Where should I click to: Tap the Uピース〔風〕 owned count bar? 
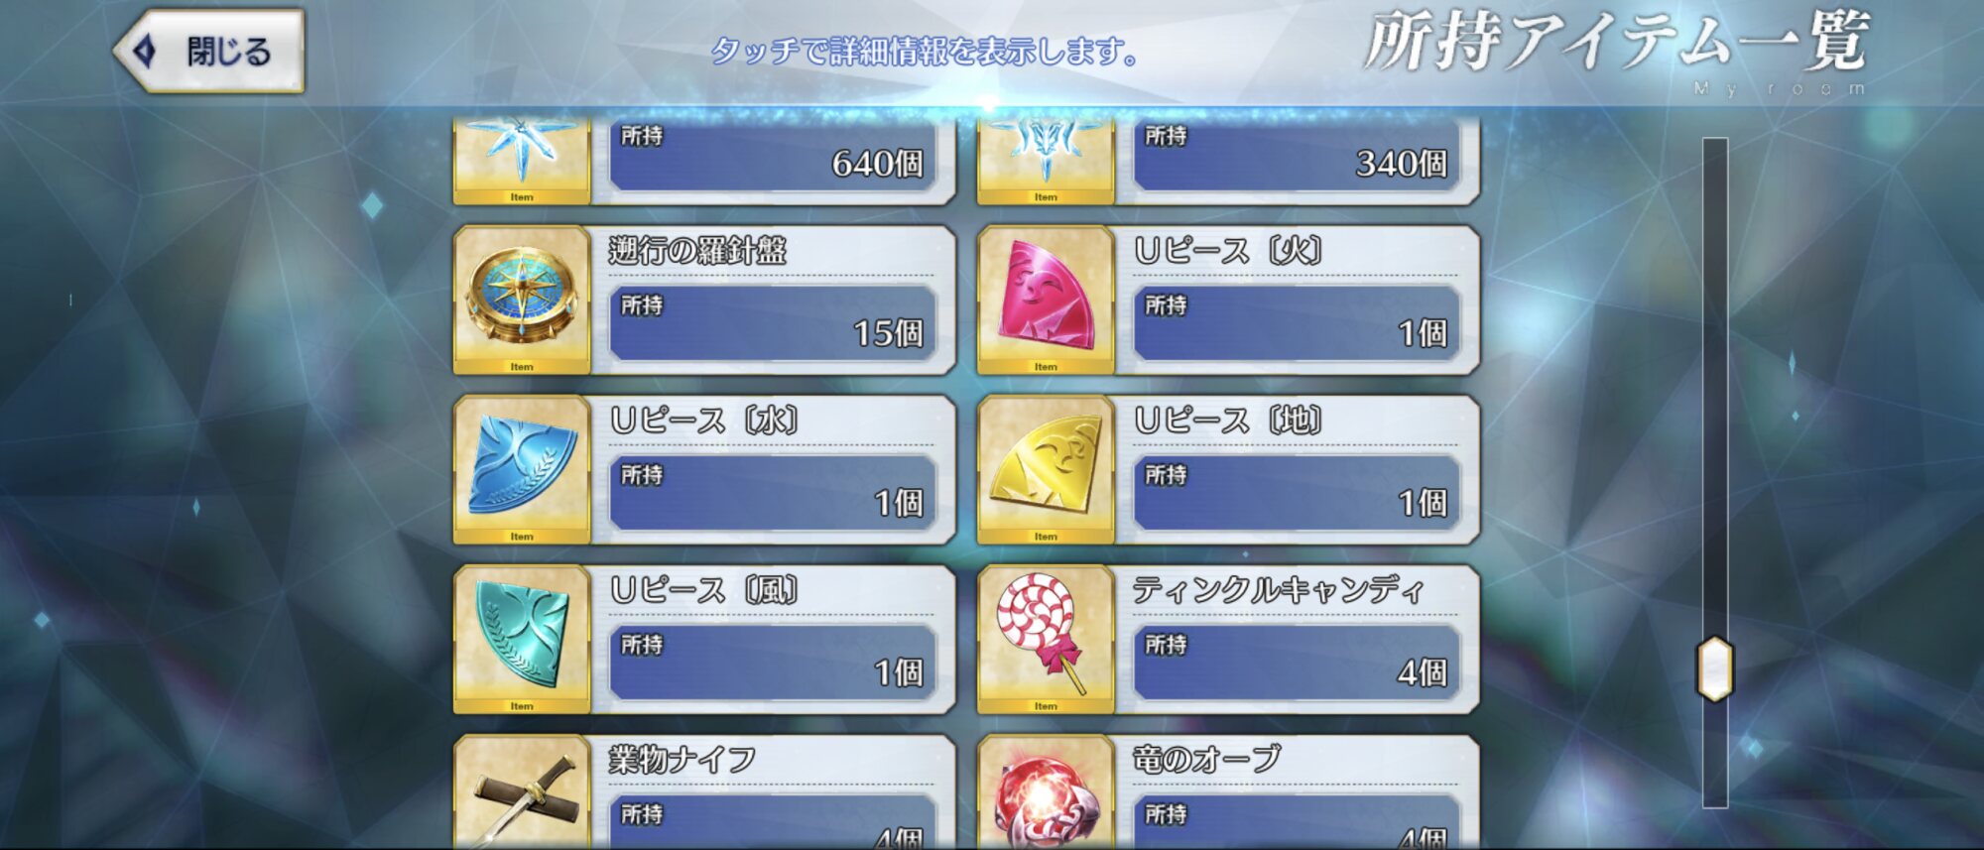[x=773, y=663]
